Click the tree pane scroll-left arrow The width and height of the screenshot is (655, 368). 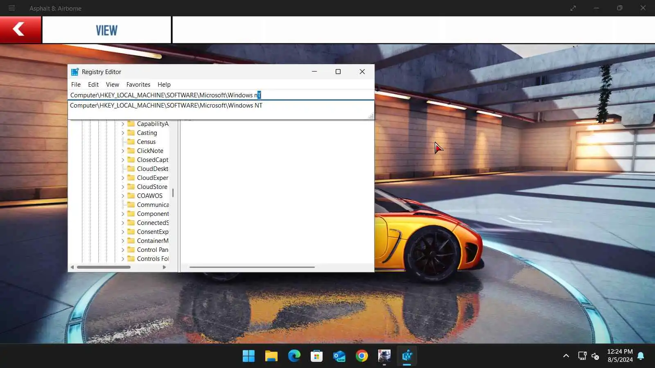pyautogui.click(x=72, y=267)
